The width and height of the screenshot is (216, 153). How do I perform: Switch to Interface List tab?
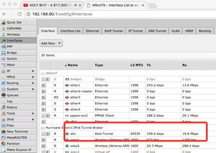[70, 31]
